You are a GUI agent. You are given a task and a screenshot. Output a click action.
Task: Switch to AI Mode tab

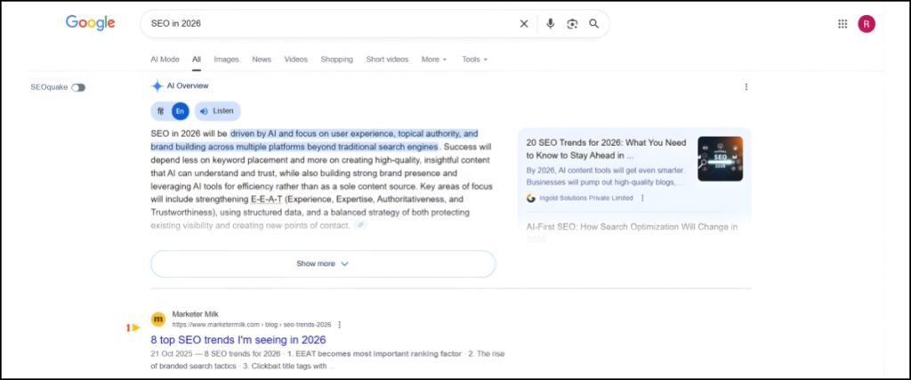point(165,60)
